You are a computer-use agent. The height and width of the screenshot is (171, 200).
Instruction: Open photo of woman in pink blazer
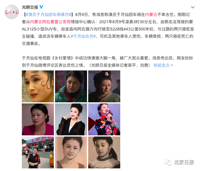38,119
